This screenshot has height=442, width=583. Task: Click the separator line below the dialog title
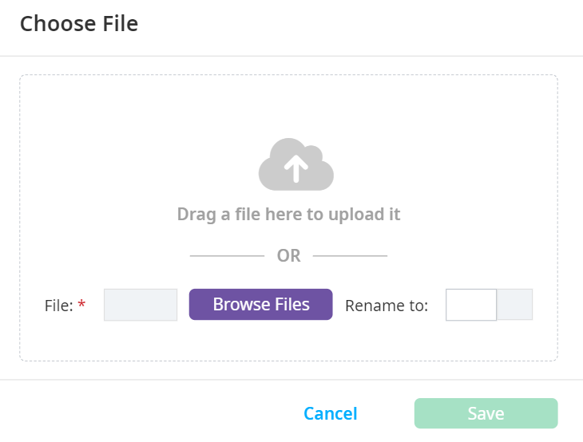tap(291, 56)
